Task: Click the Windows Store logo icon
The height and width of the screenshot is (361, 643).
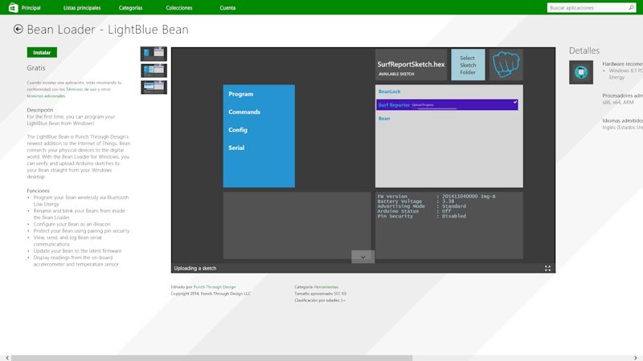Action: [x=13, y=7]
